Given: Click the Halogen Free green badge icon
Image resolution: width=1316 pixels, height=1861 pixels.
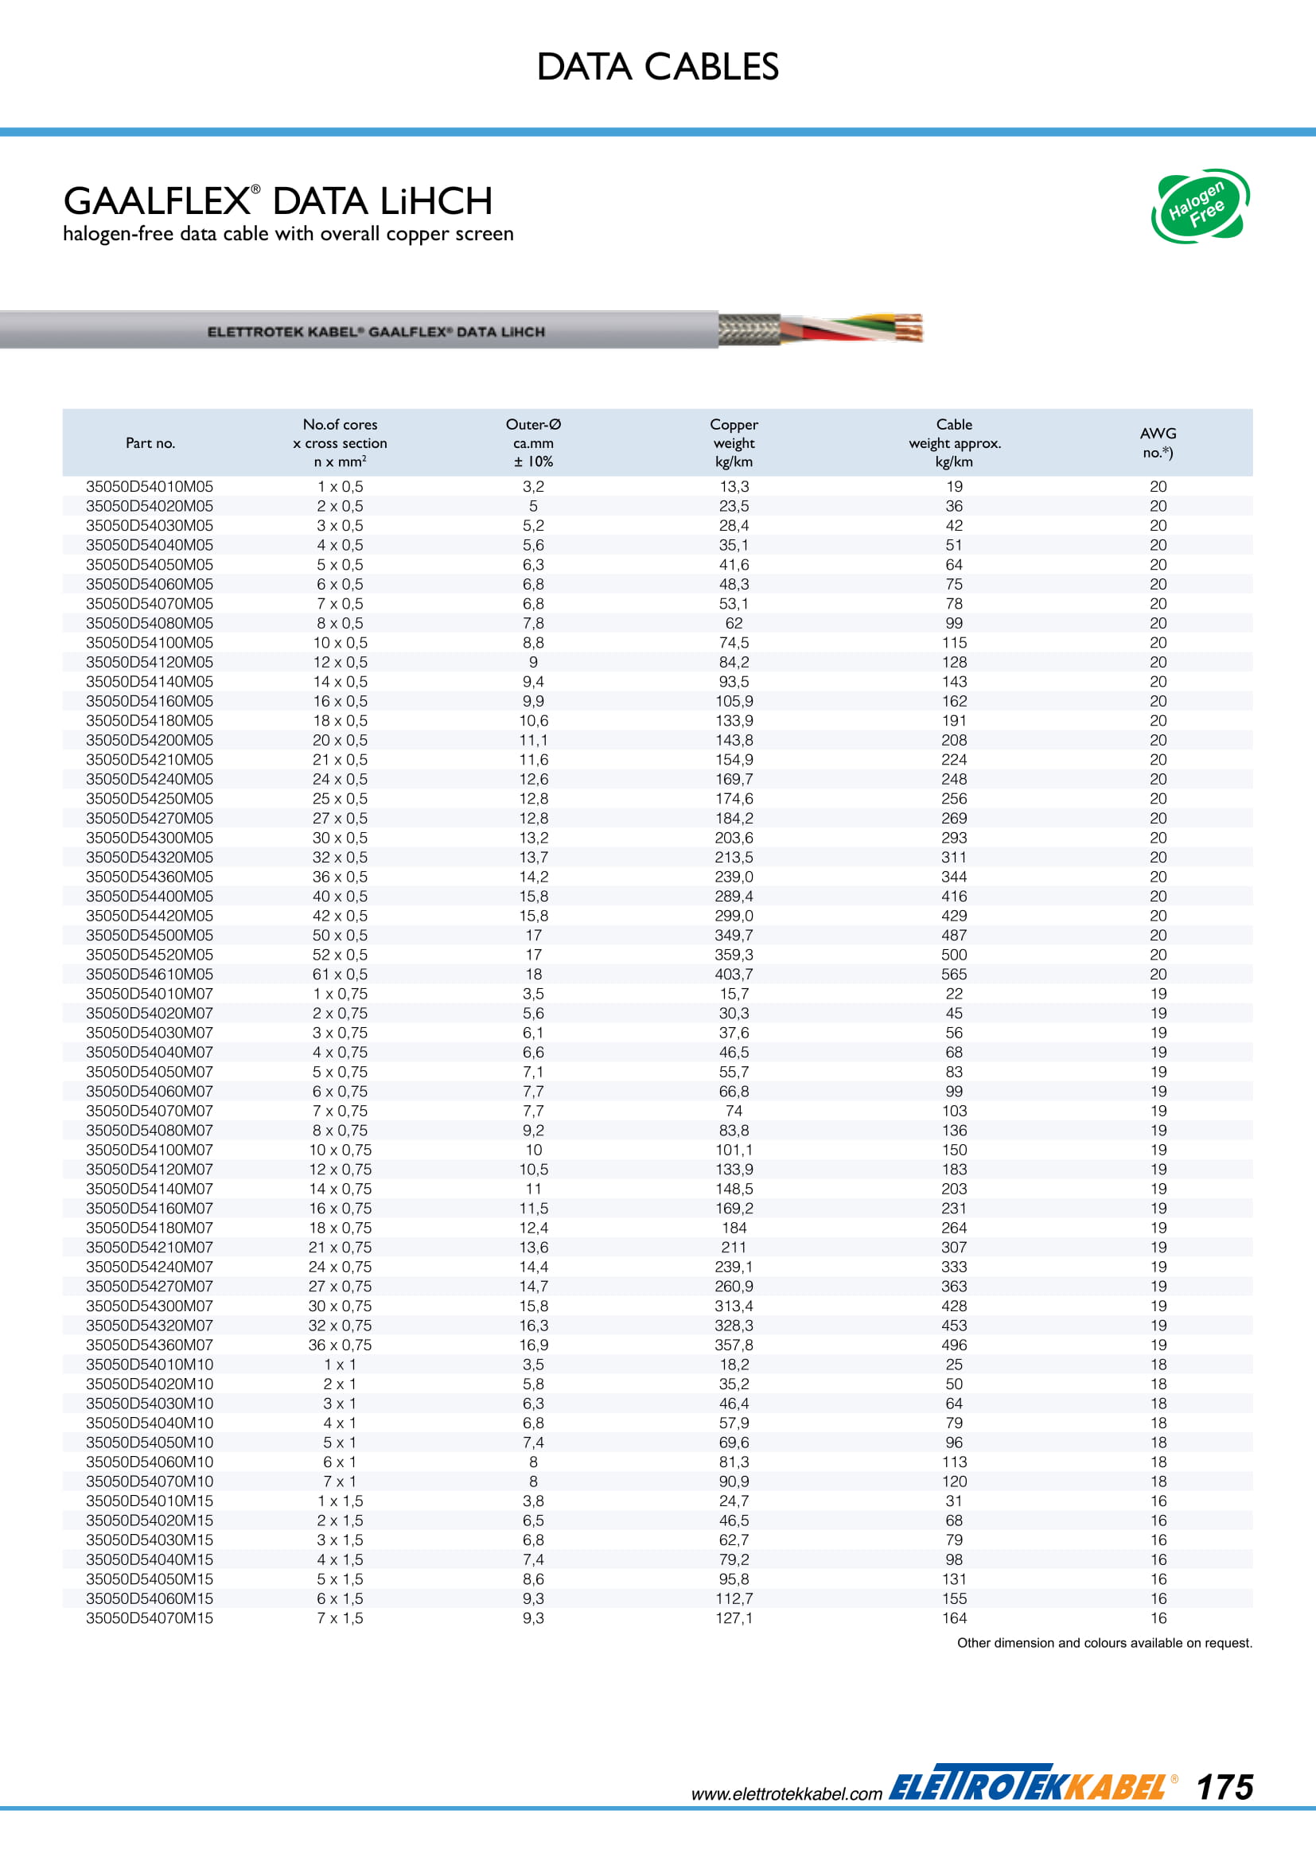Looking at the screenshot, I should 1200,206.
